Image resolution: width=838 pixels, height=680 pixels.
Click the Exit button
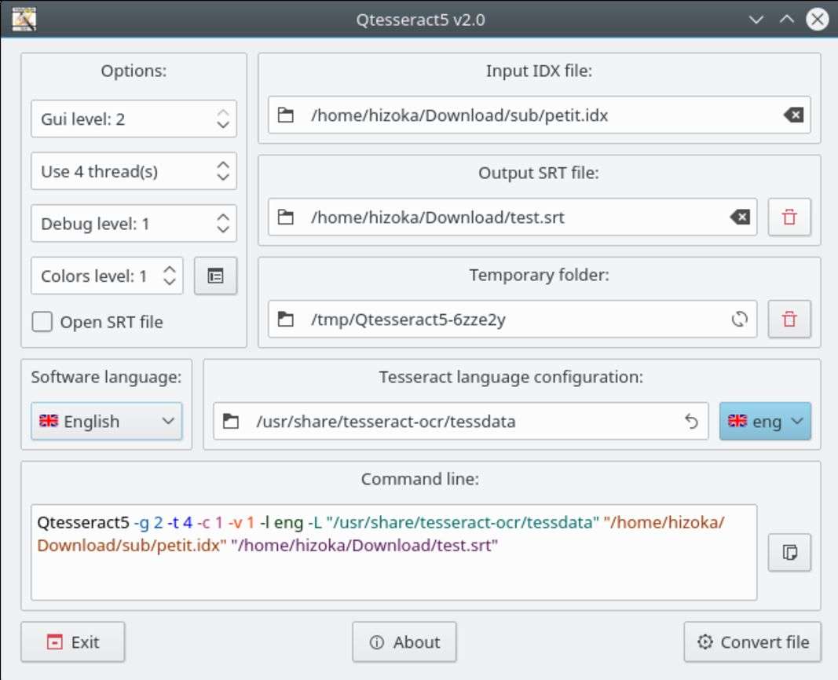coord(72,642)
